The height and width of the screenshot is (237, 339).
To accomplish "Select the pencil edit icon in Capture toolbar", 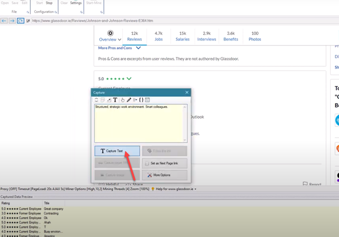I will click(x=129, y=100).
